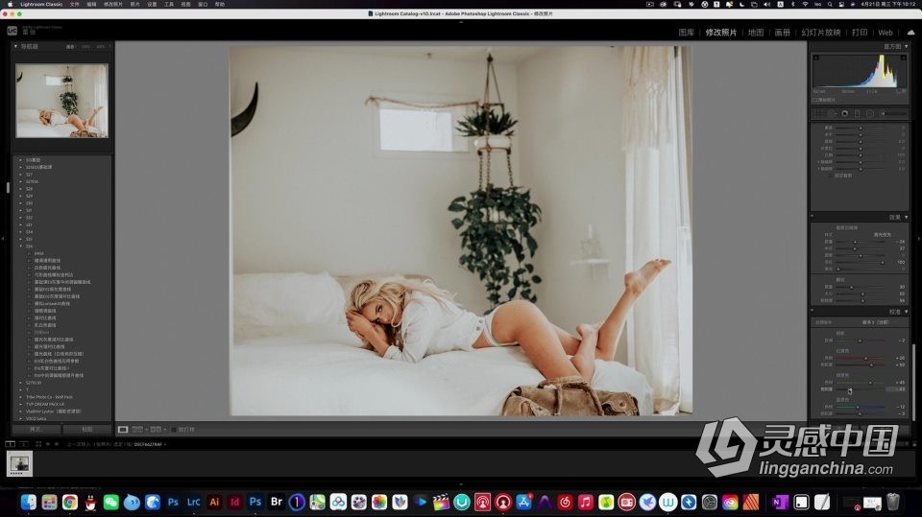Collapse the Histogram panel triangle
The image size is (922, 517).
[905, 46]
